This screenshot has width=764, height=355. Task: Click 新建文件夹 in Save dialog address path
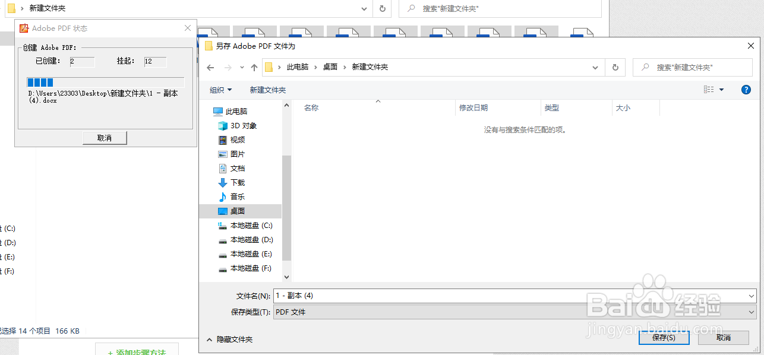point(370,67)
